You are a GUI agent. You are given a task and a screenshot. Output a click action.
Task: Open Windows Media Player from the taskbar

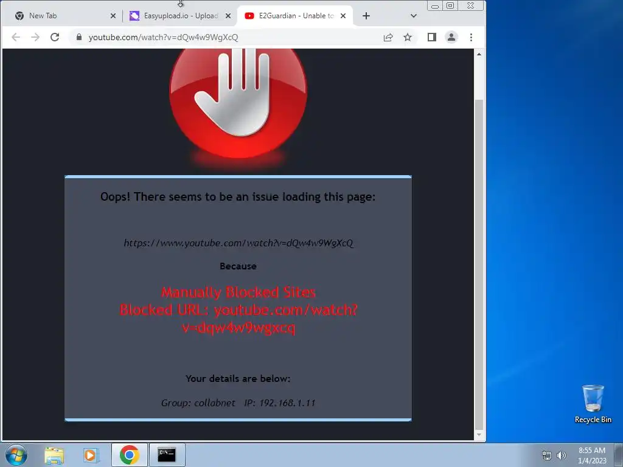91,455
